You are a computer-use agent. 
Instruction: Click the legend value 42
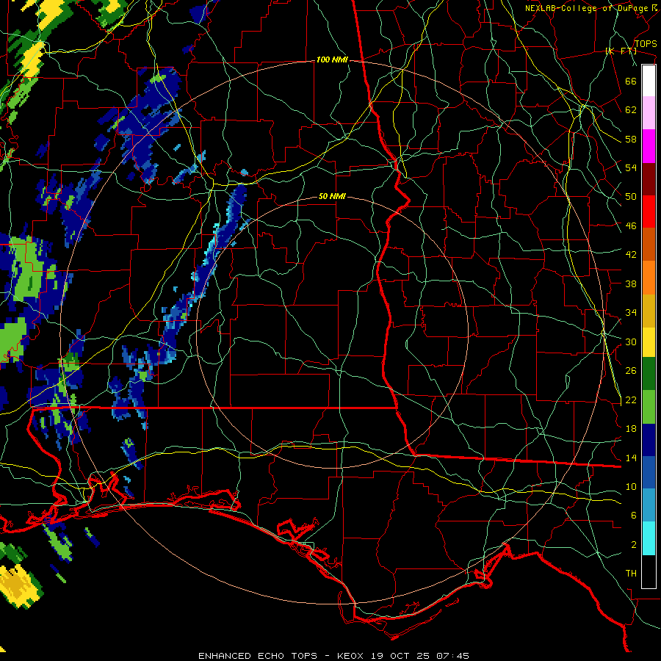coord(631,255)
